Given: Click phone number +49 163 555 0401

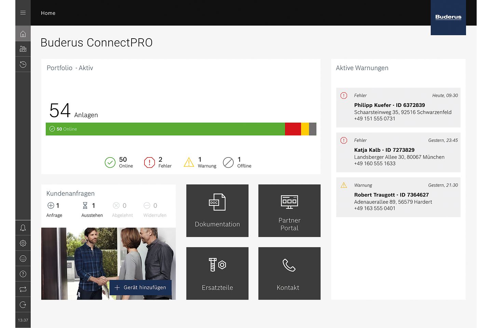Looking at the screenshot, I should pos(375,208).
